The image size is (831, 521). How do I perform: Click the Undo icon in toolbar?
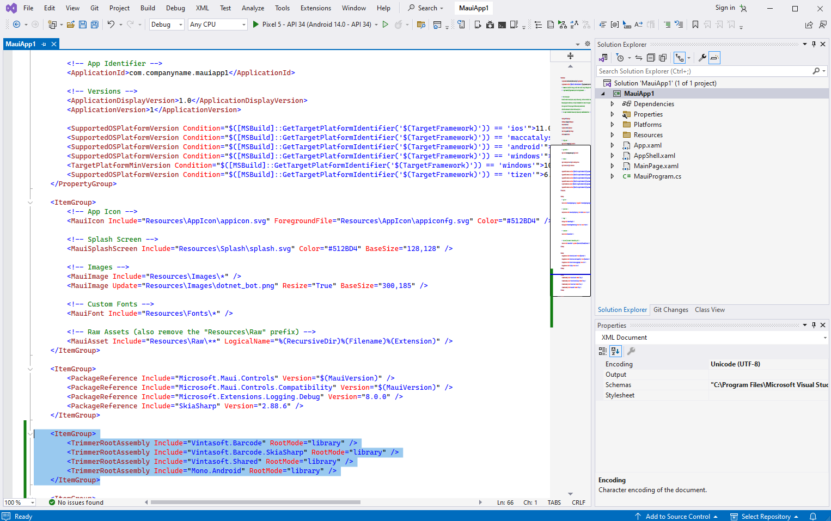coord(111,24)
